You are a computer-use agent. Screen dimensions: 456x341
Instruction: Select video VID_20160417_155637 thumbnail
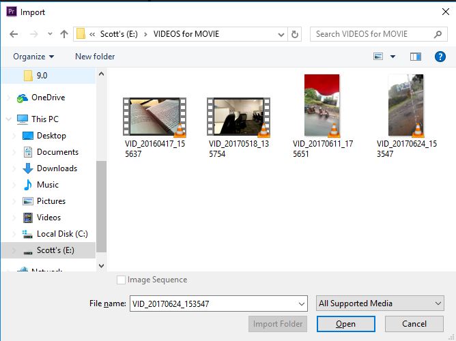[154, 117]
